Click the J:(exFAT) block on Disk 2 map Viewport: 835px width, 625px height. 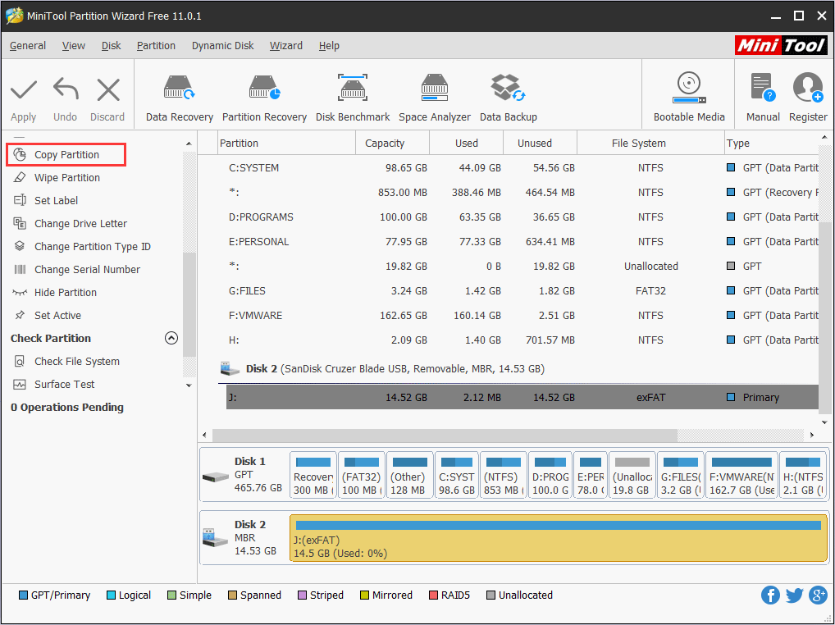click(x=558, y=538)
